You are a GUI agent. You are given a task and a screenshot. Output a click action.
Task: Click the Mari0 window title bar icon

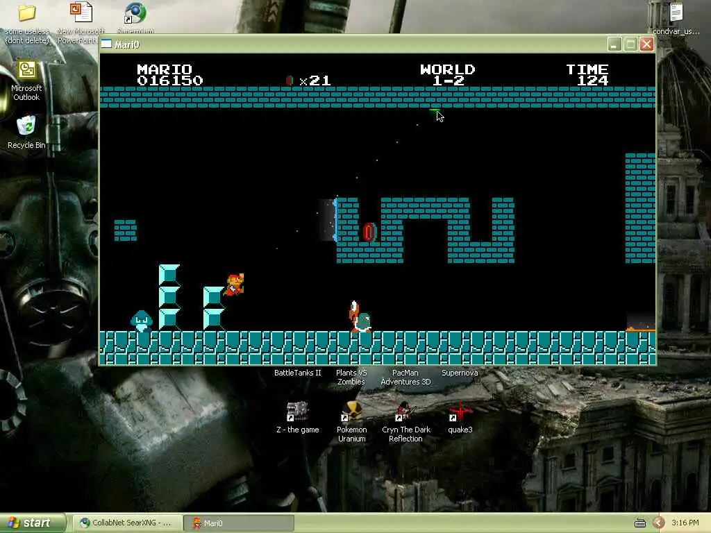(x=106, y=44)
